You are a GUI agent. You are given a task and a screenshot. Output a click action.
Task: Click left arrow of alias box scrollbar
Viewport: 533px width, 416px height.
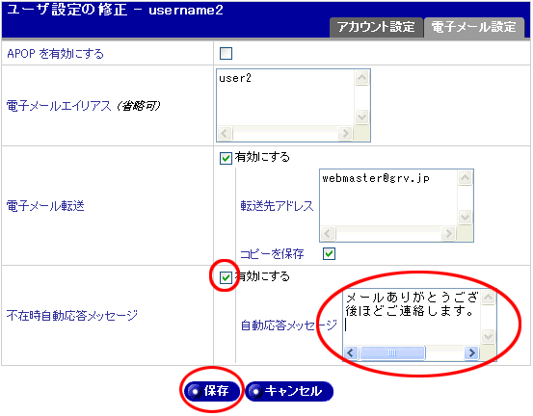tap(225, 133)
